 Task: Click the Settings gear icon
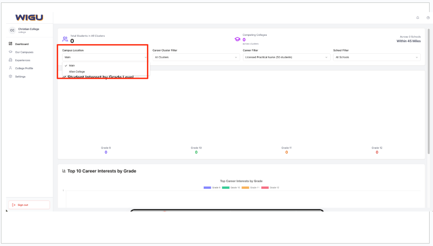(x=11, y=77)
